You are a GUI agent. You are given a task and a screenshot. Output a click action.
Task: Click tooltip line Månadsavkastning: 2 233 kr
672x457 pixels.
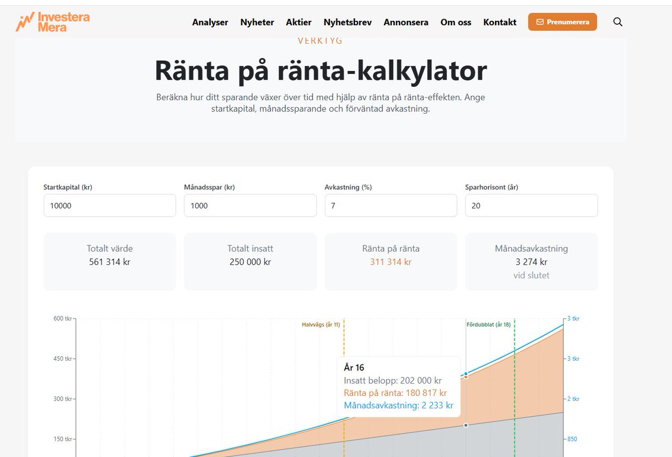[399, 405]
